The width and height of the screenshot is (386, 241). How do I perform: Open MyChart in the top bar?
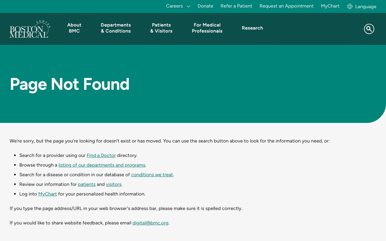(330, 6)
